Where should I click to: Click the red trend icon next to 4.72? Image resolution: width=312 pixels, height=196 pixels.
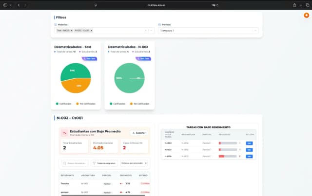(x=121, y=192)
